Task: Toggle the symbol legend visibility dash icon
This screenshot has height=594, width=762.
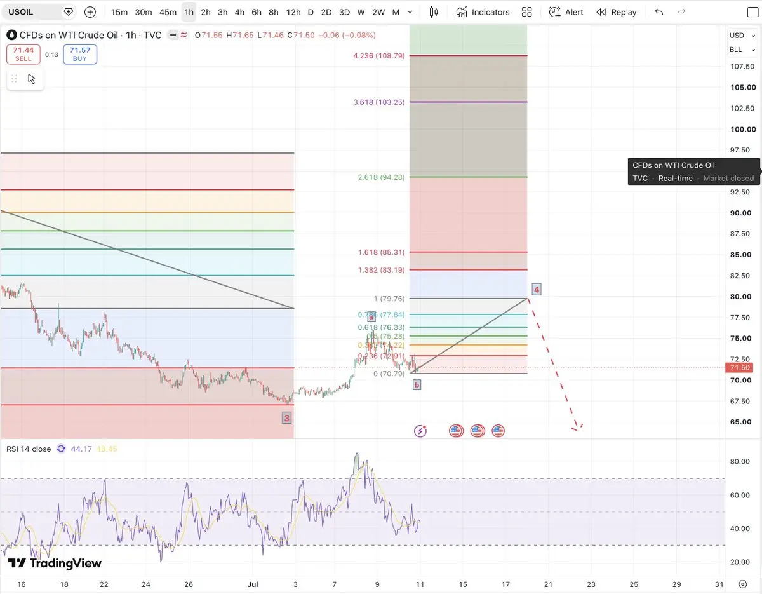Action: [172, 36]
